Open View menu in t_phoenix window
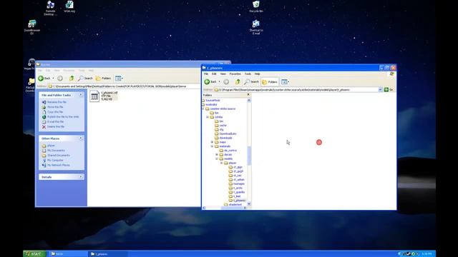Viewport: 458px width, 257px height. pyautogui.click(x=223, y=74)
